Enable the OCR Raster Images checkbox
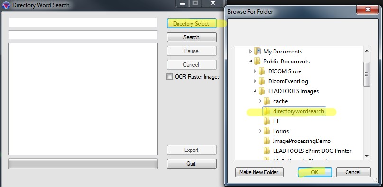This screenshot has width=383, height=187. [x=169, y=77]
